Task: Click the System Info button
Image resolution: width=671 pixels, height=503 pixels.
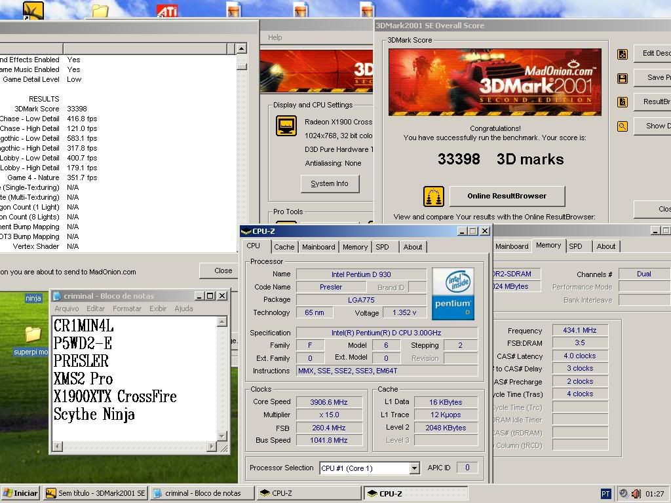Action: pyautogui.click(x=330, y=183)
